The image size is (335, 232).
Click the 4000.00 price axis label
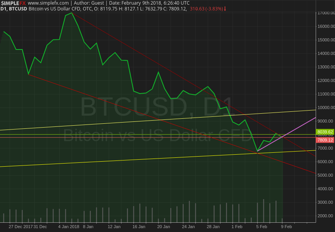[x=325, y=189]
